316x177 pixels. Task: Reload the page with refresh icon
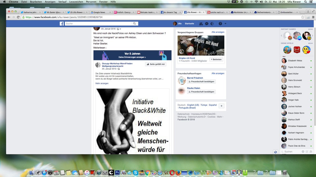tap(18, 17)
